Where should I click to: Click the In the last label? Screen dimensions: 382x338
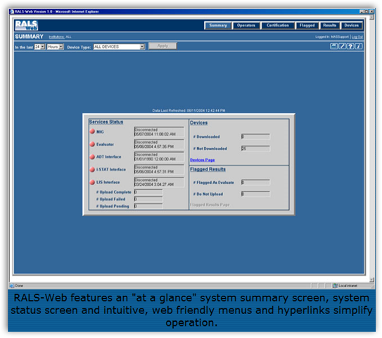(x=24, y=47)
